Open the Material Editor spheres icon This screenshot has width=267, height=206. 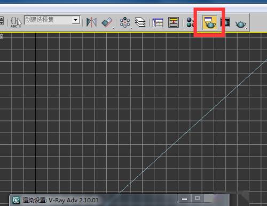pos(190,22)
